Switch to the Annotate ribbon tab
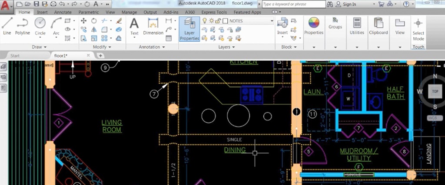The height and width of the screenshot is (185, 445). (63, 12)
